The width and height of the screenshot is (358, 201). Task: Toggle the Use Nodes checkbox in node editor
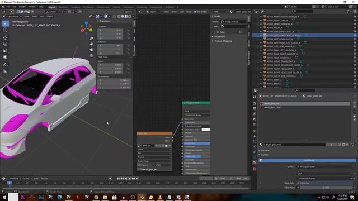tap(195, 12)
